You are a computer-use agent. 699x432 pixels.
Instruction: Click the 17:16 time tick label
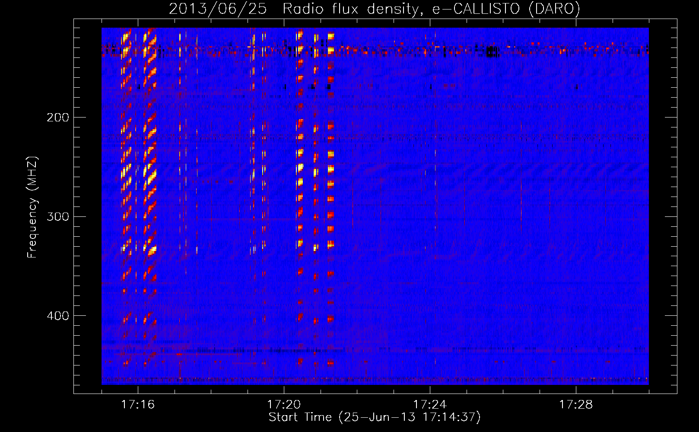pos(138,404)
